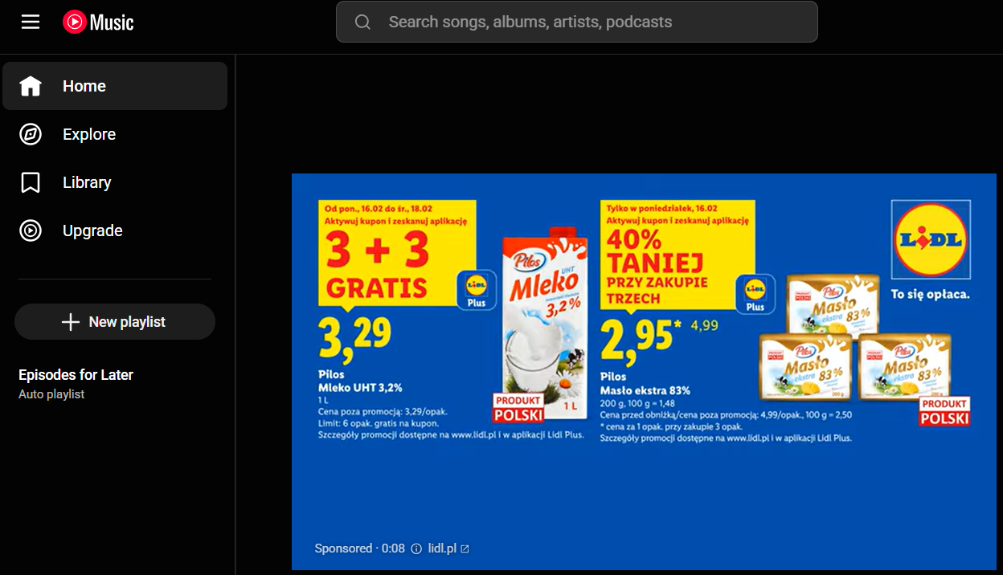Click the plus icon for new playlist
This screenshot has width=1003, height=575.
coord(71,322)
